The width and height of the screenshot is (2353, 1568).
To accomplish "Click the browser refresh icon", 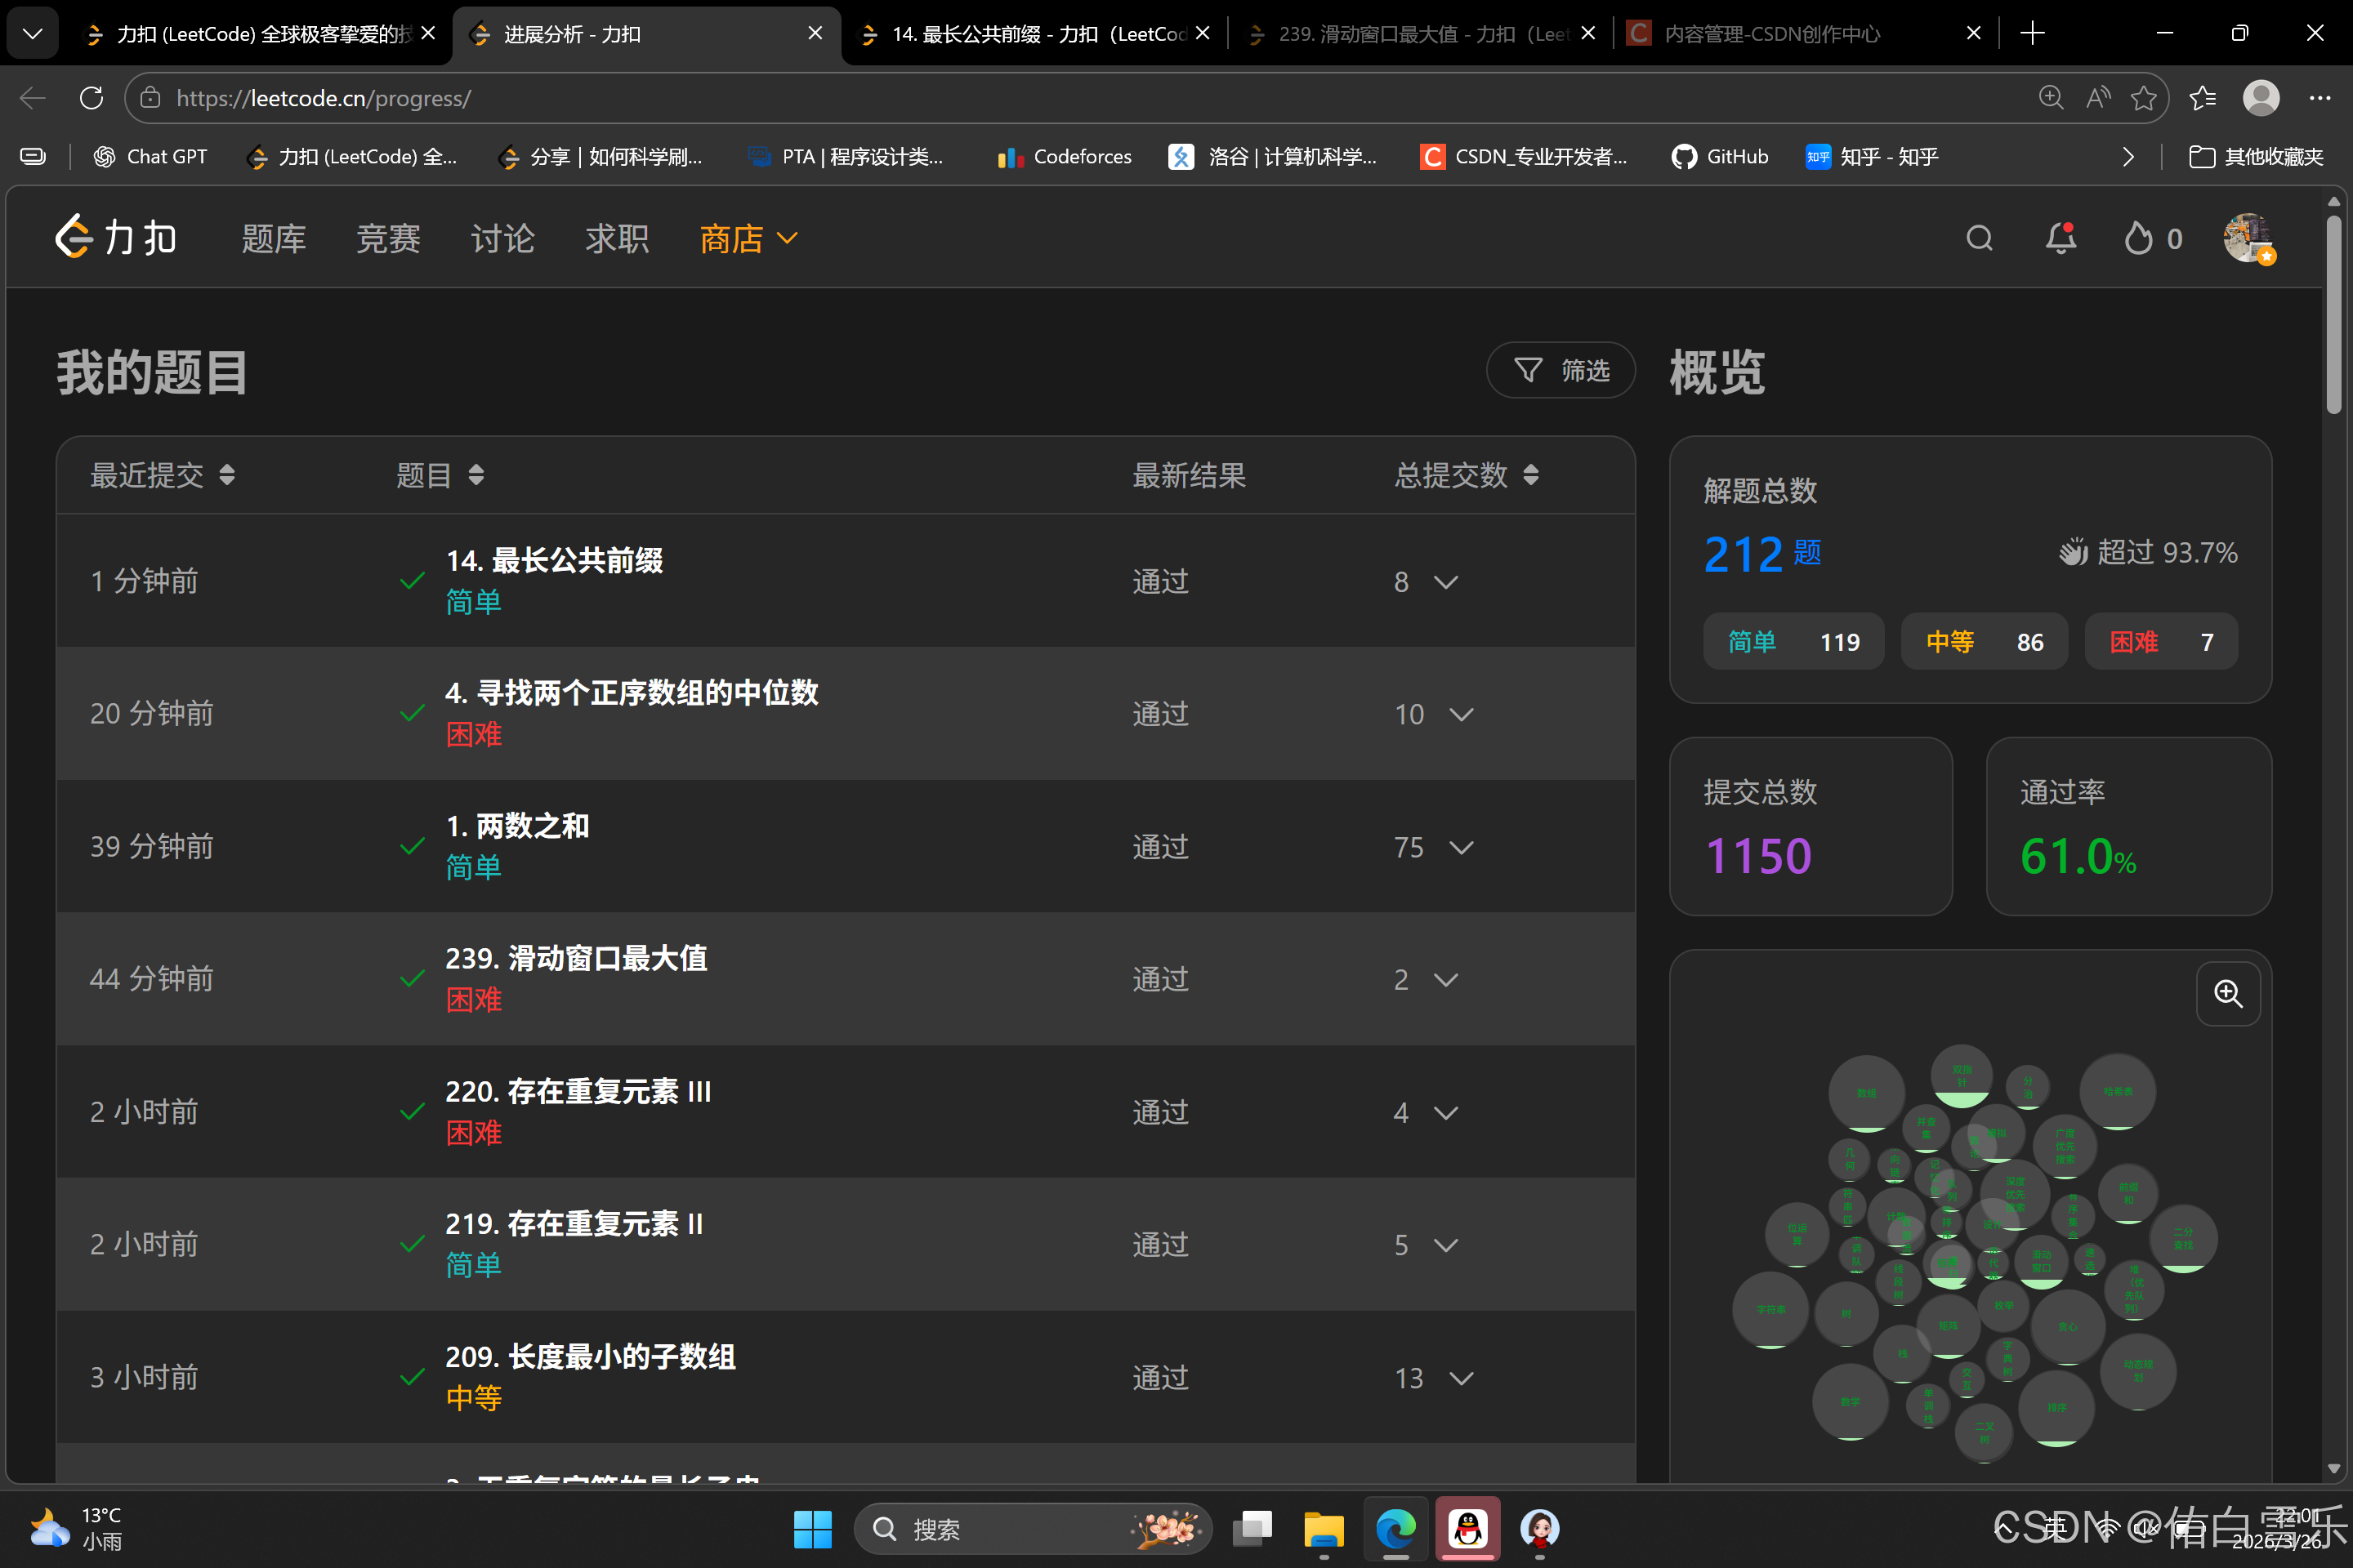I will (x=91, y=98).
